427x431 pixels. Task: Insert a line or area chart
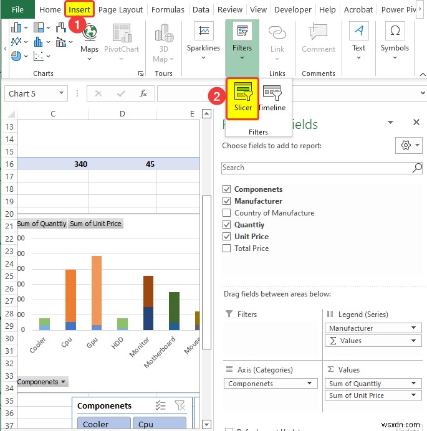pyautogui.click(x=19, y=42)
